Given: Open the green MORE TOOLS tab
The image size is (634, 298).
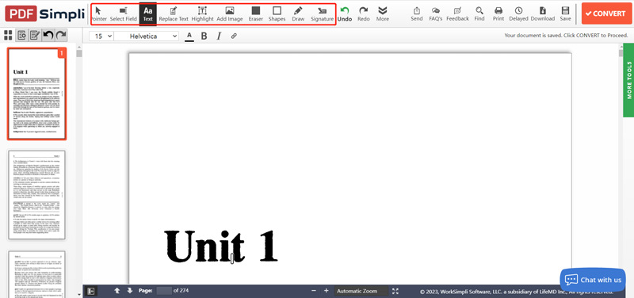Looking at the screenshot, I should tap(628, 80).
